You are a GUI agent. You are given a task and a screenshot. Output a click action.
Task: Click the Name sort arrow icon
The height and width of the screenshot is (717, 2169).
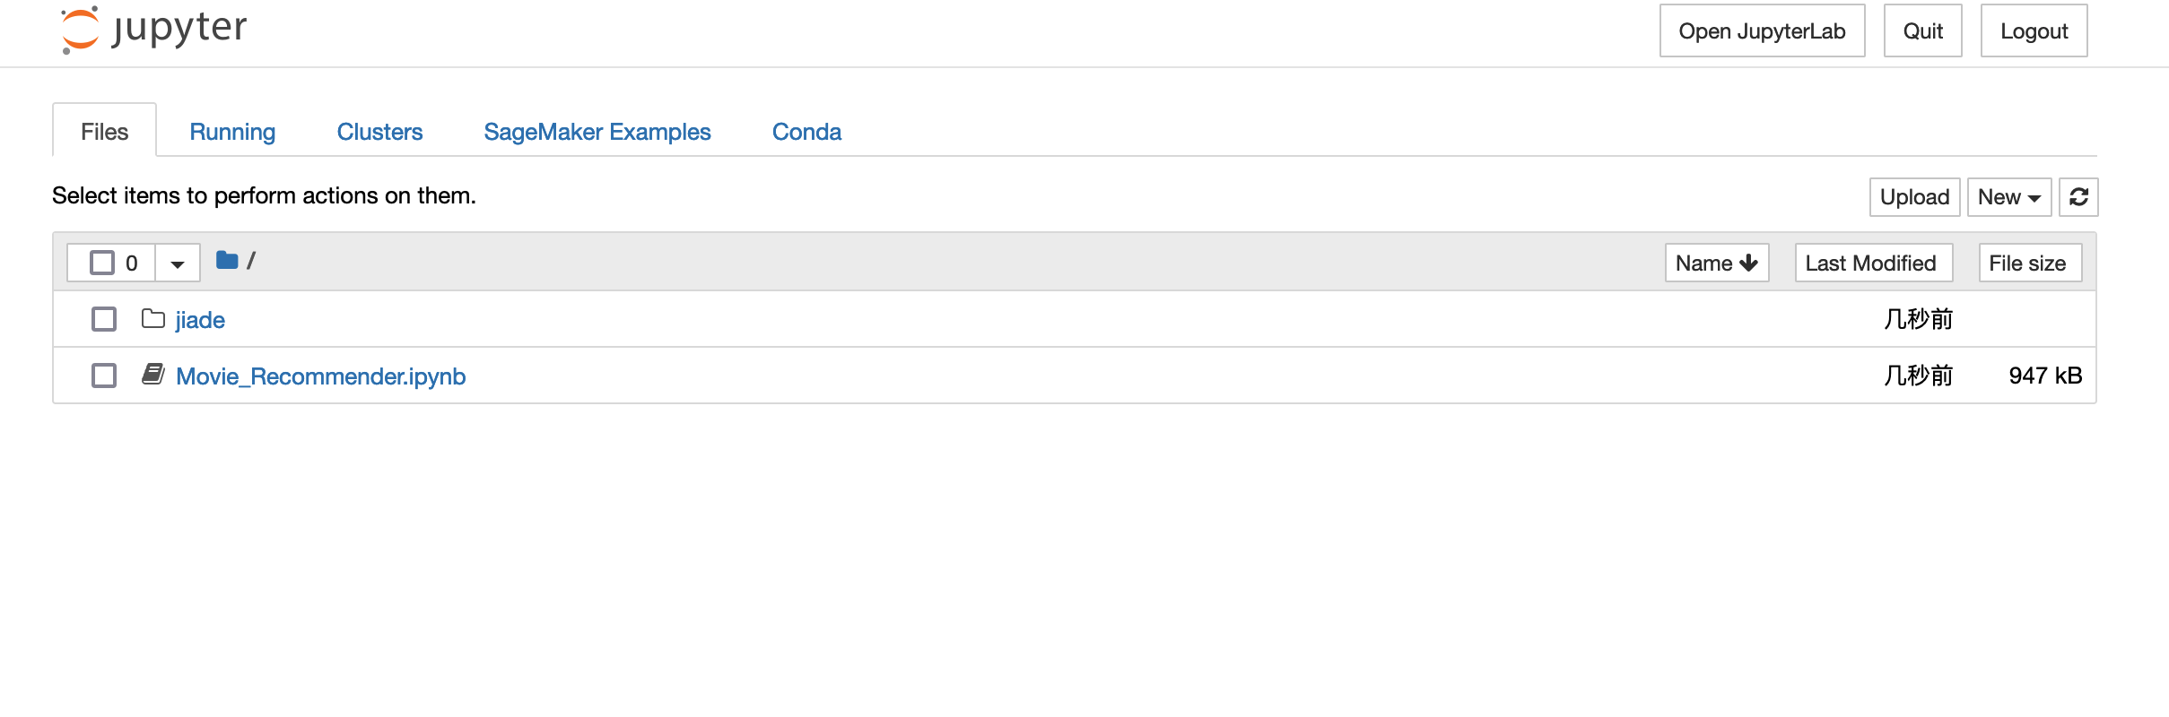click(1748, 263)
